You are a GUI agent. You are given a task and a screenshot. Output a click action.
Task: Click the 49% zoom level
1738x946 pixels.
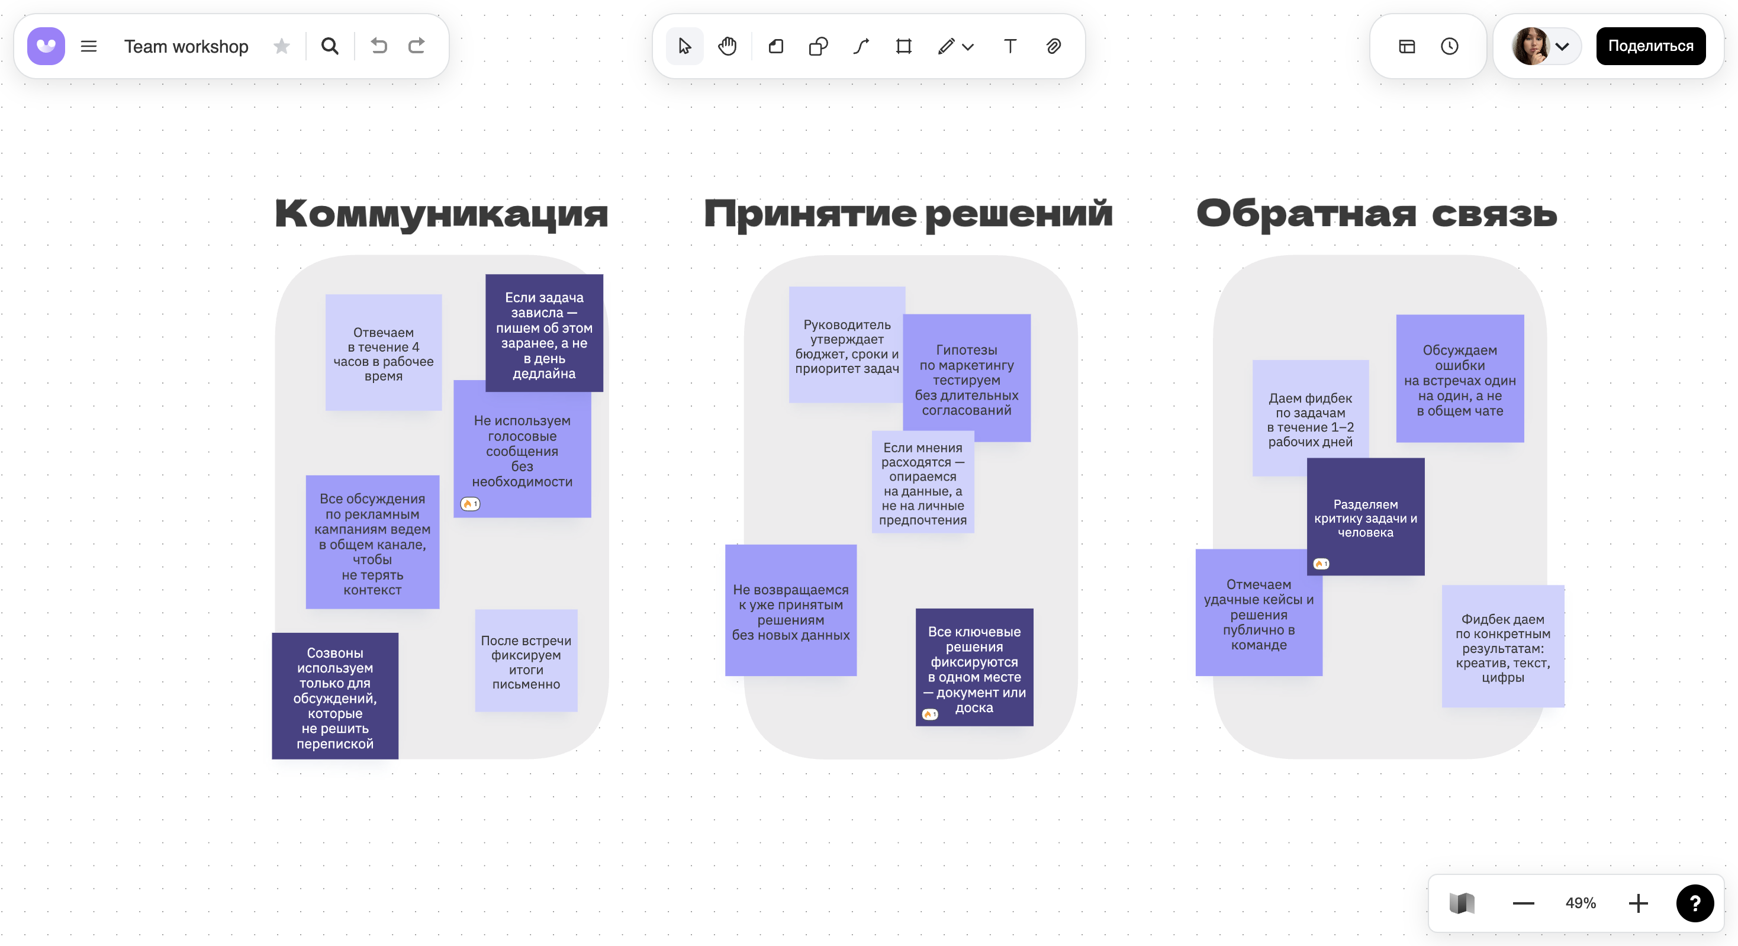pyautogui.click(x=1580, y=903)
